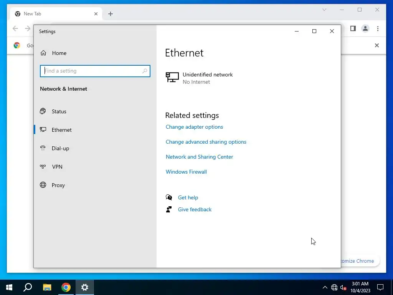Open VPN settings page
The image size is (393, 295).
click(57, 167)
